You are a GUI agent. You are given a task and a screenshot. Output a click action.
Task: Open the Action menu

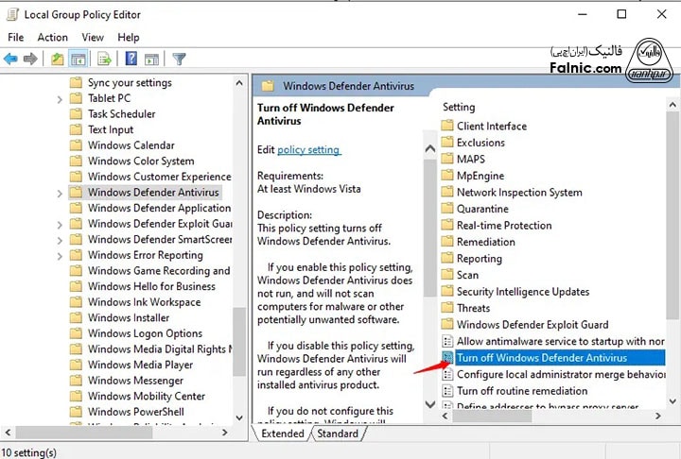[x=52, y=37]
